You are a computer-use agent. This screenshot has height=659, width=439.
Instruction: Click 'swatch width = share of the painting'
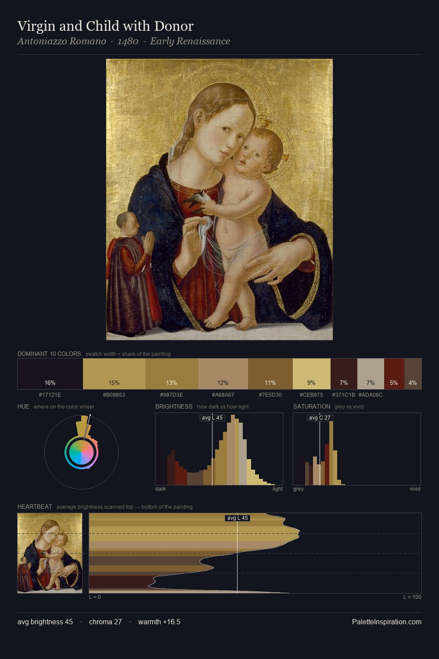click(128, 354)
